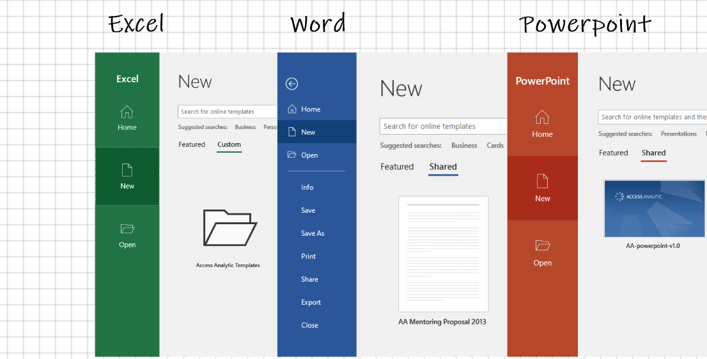
Task: Click the back arrow in Word sidebar
Action: 291,83
